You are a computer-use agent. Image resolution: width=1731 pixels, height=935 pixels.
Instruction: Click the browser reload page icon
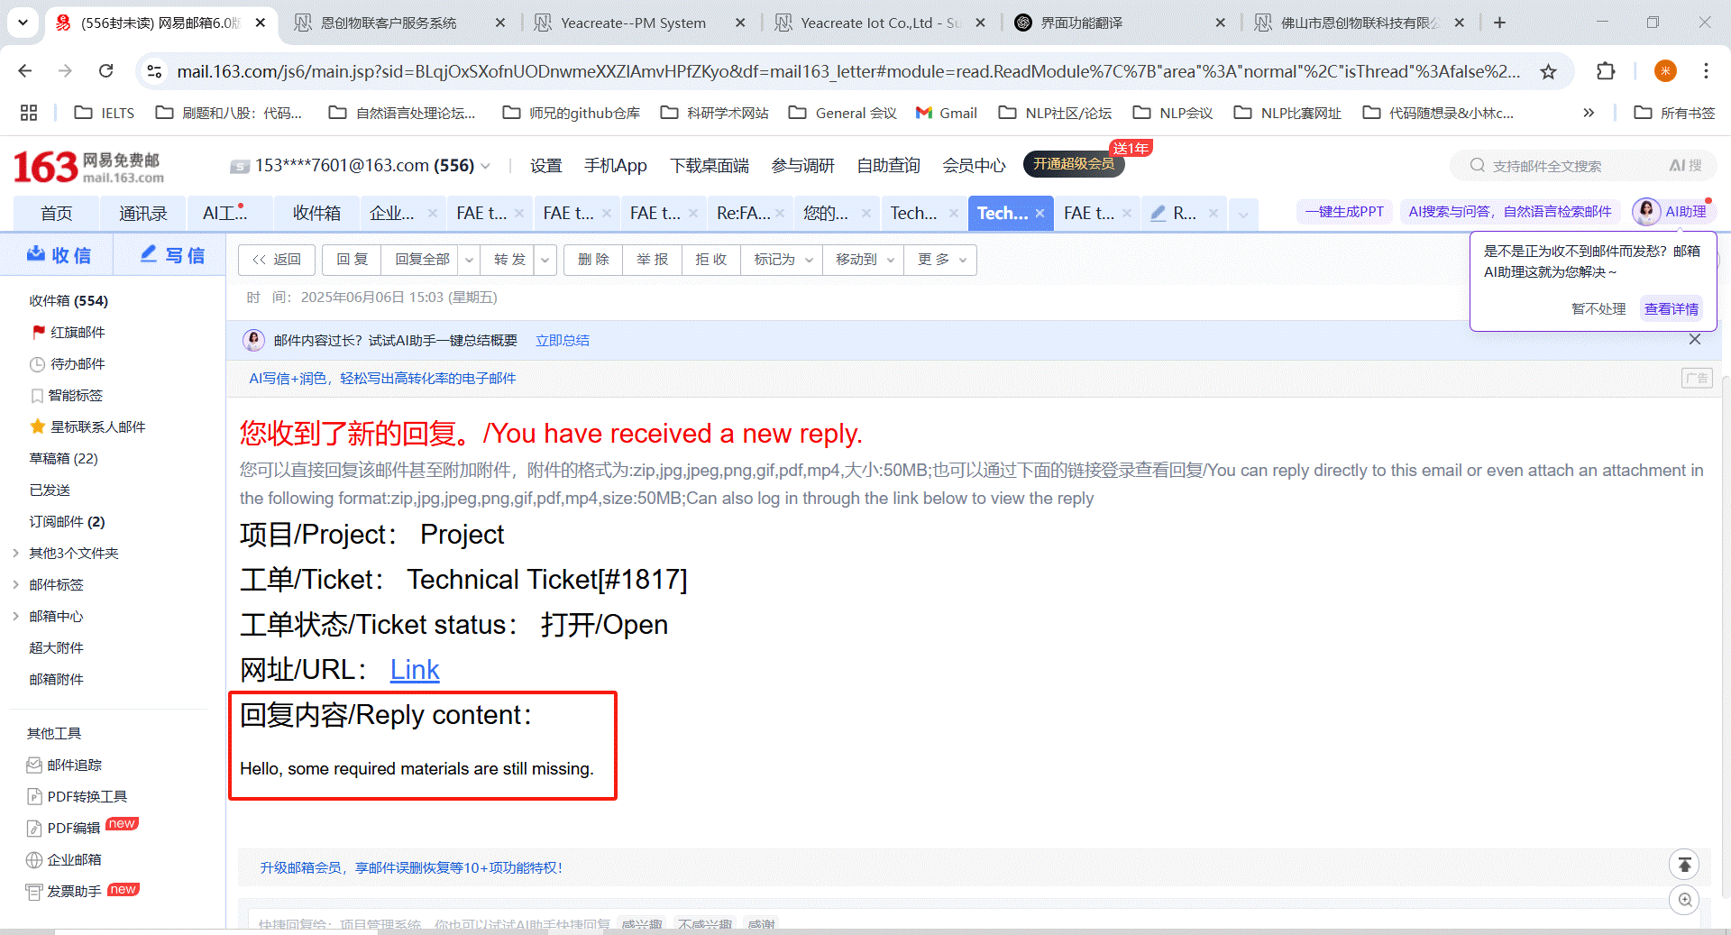click(106, 71)
